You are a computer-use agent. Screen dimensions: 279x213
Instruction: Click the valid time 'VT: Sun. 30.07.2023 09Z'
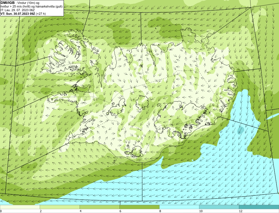pyautogui.click(x=18, y=14)
